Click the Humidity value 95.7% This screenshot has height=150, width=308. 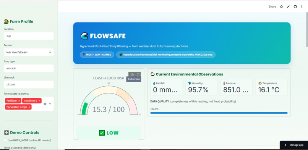click(x=198, y=90)
